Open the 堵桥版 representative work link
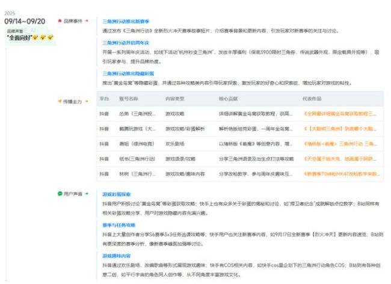The height and width of the screenshot is (284, 391). 340,144
